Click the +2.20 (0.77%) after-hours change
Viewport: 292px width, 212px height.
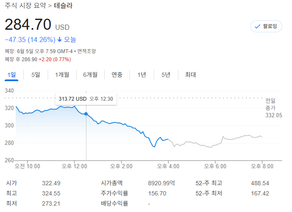click(x=55, y=59)
